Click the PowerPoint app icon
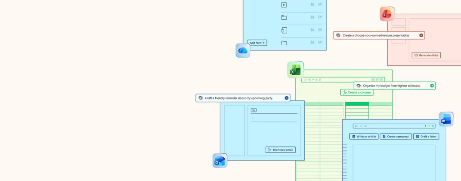The width and height of the screenshot is (461, 181). (x=387, y=14)
